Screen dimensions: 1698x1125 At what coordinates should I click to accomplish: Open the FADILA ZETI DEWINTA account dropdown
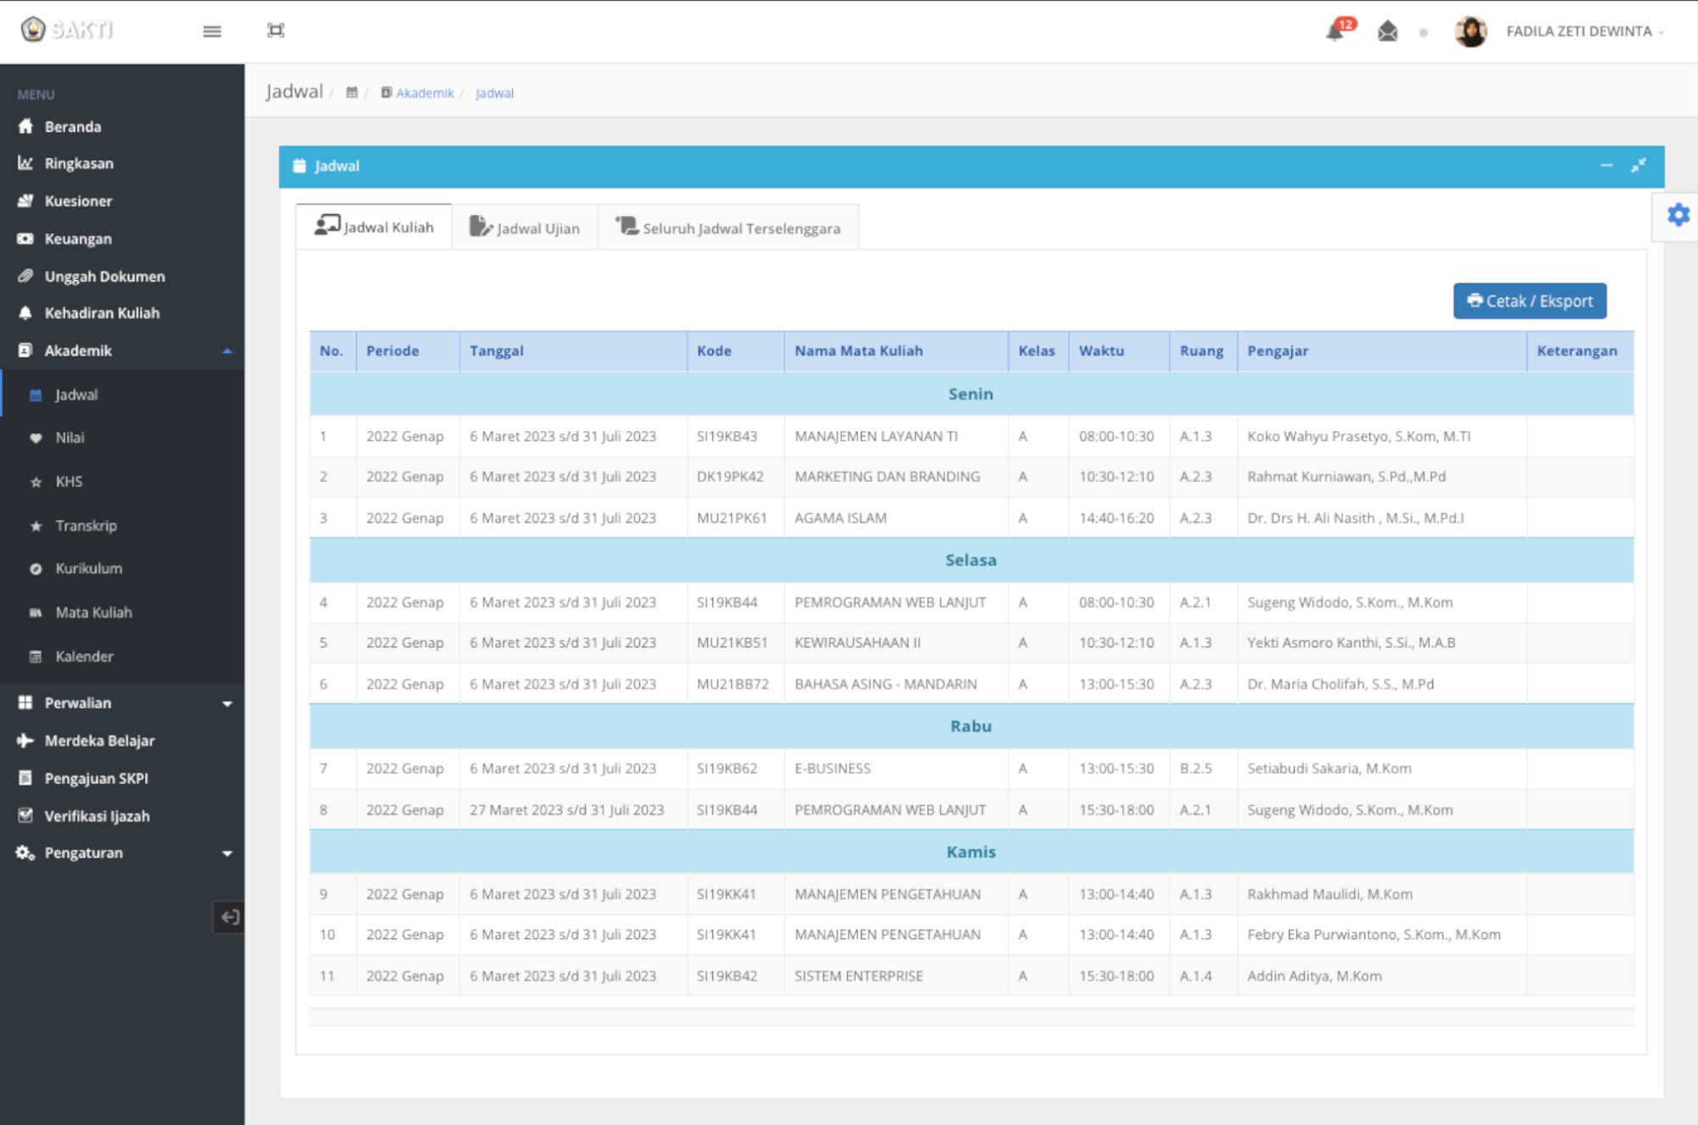(1582, 31)
